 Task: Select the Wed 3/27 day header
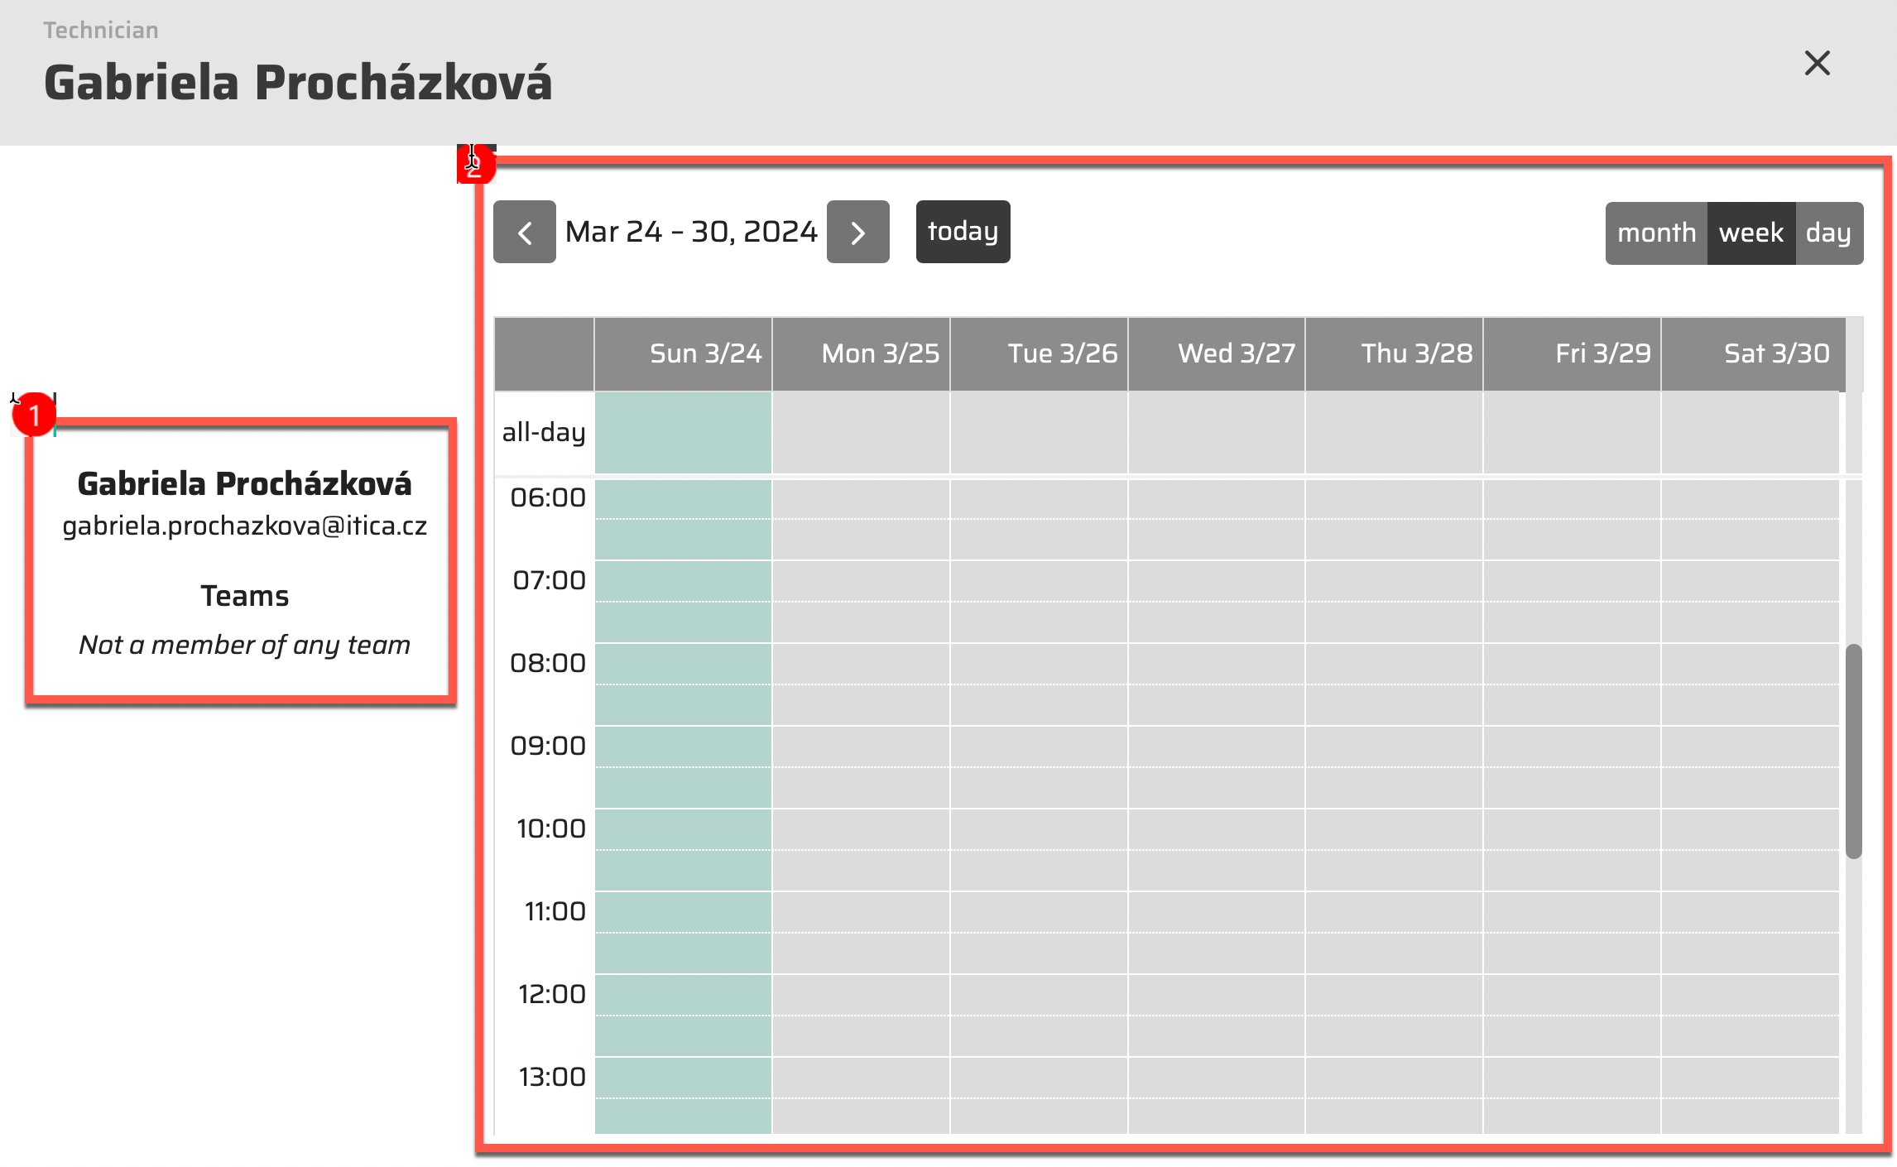1236,353
